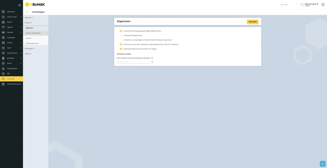Click the info icon beside Geen verplichte keuzeverklaring

(x=152, y=58)
